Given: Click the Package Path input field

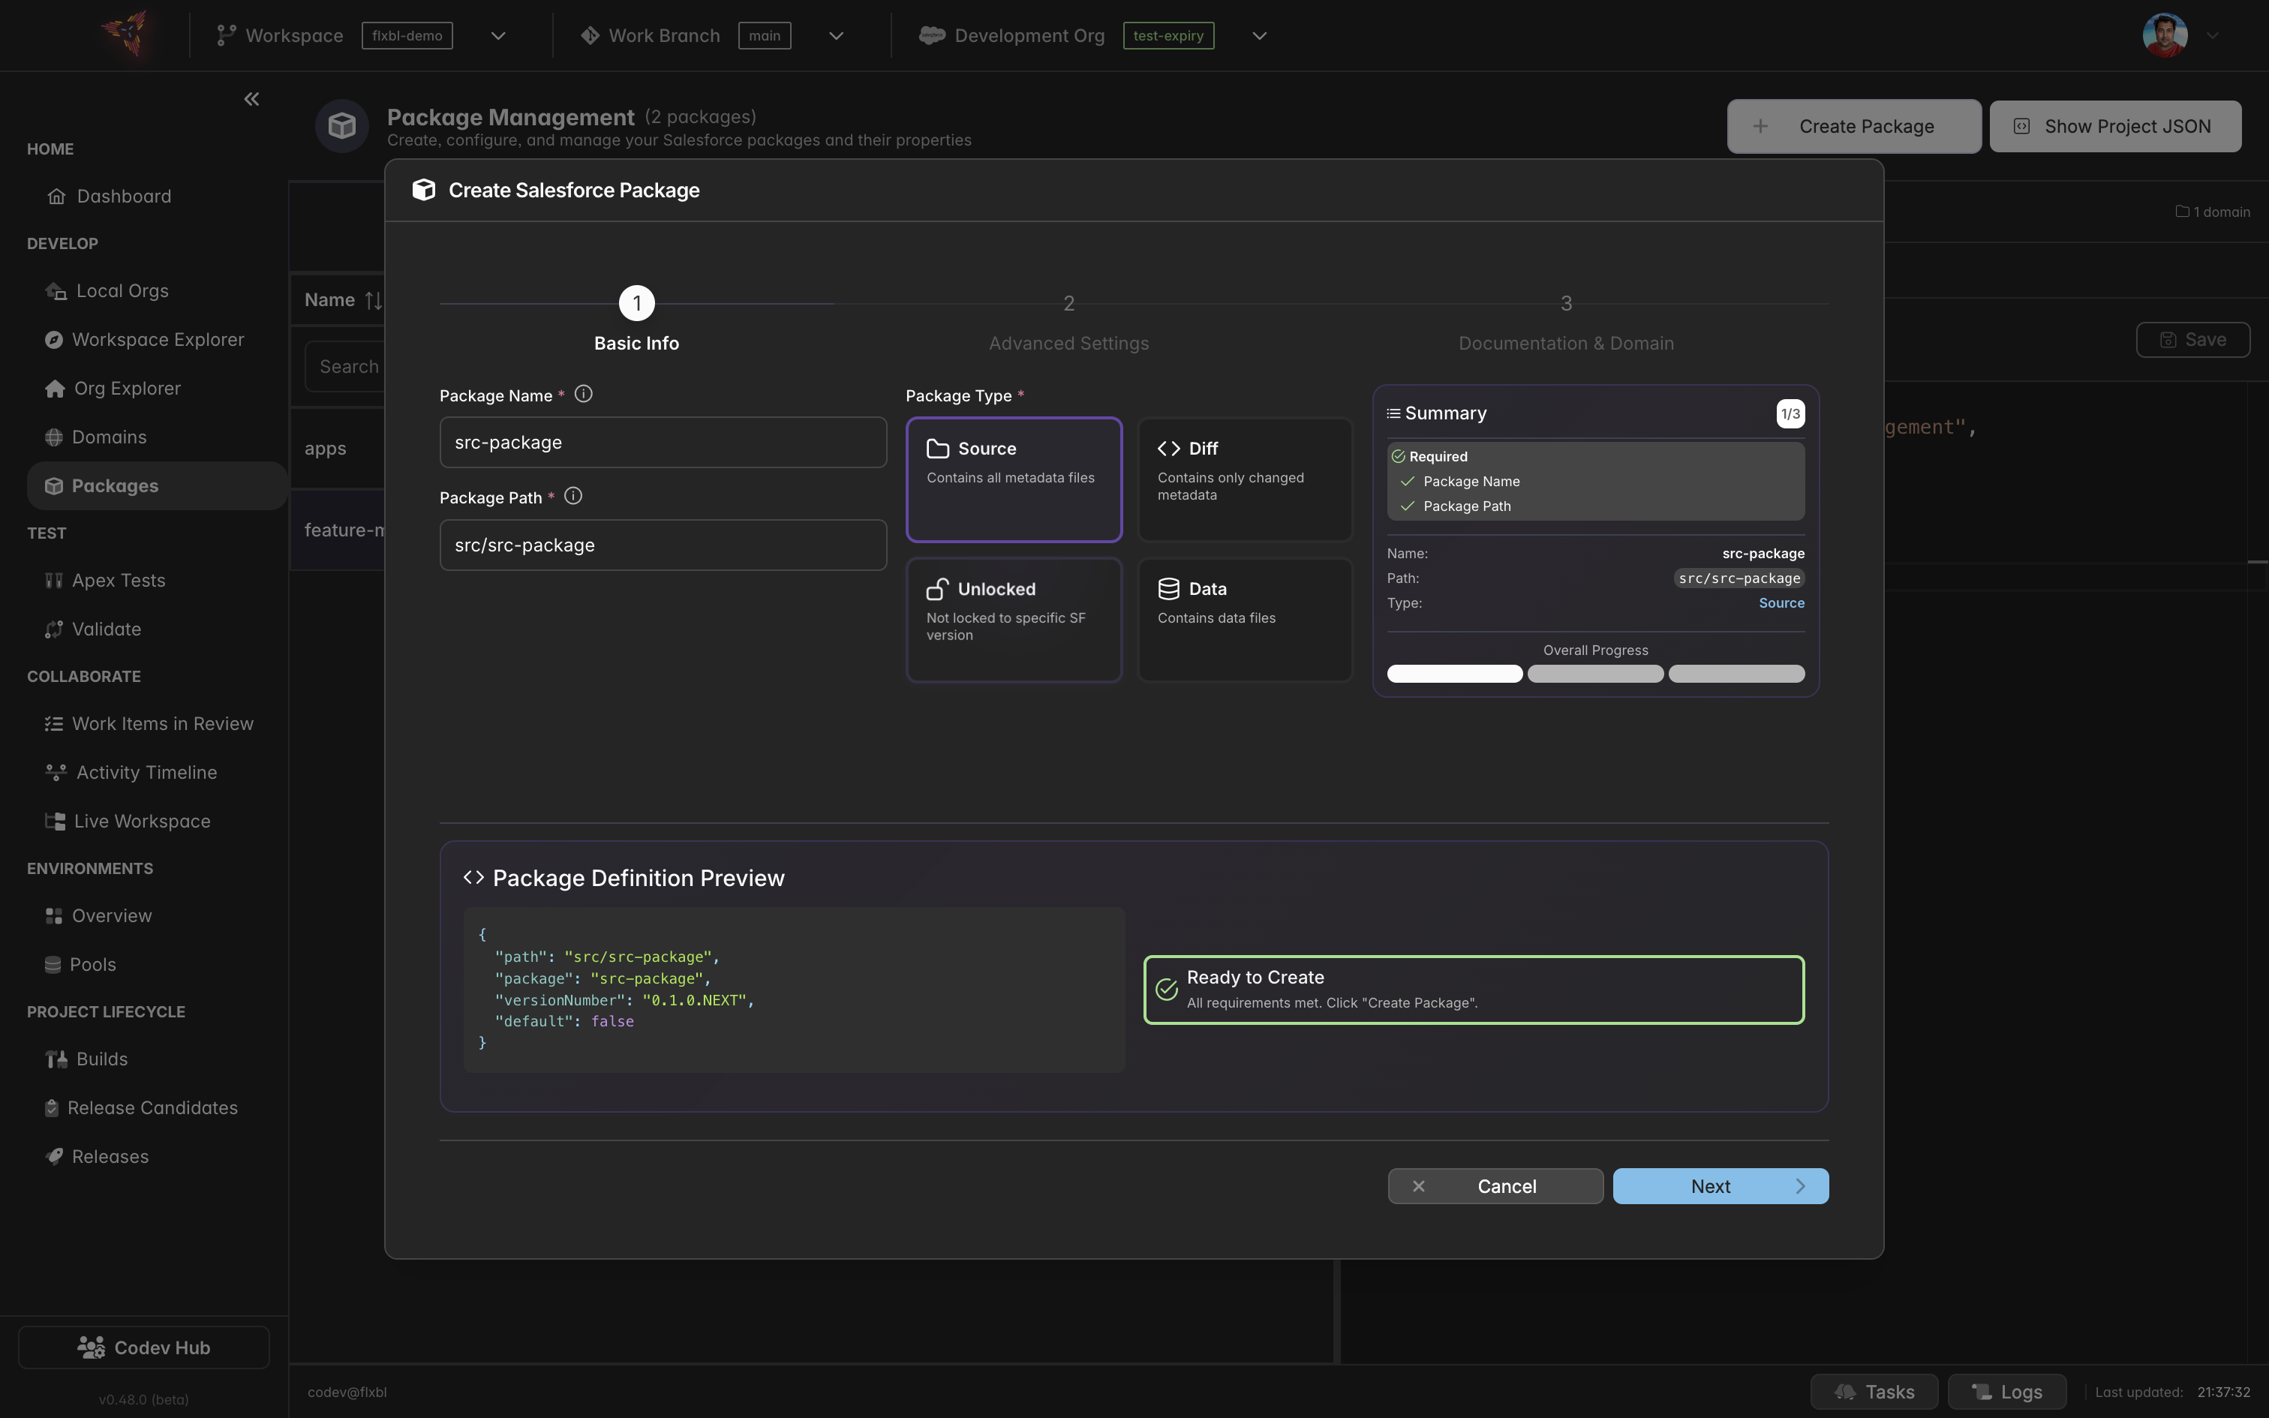Looking at the screenshot, I should coord(663,545).
